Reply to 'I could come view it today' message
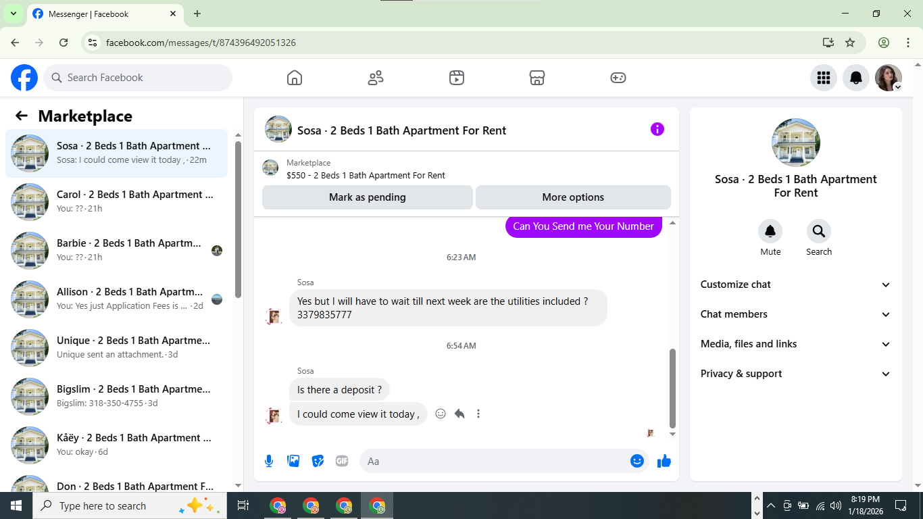This screenshot has height=519, width=923. click(x=459, y=414)
